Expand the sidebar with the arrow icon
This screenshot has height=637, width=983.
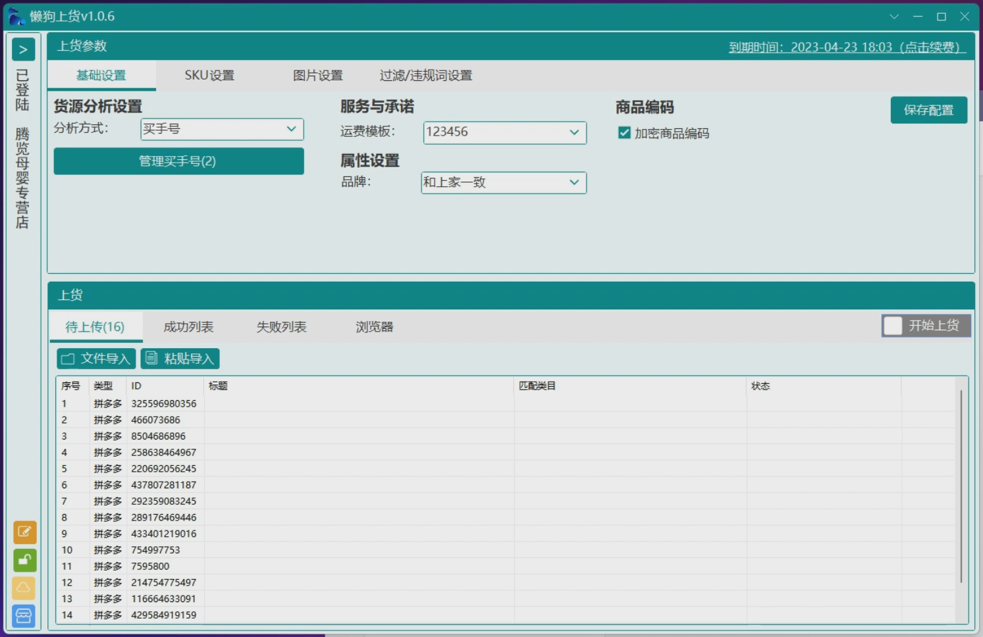pos(23,49)
